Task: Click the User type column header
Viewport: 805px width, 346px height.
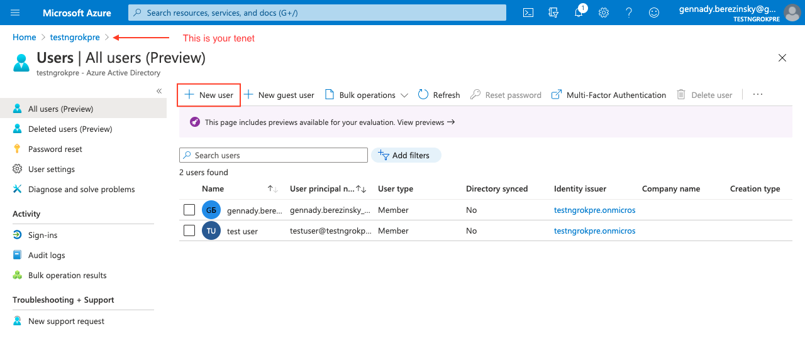Action: (x=396, y=188)
